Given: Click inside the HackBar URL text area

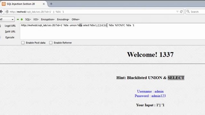Looking at the screenshot, I should click(112, 31).
